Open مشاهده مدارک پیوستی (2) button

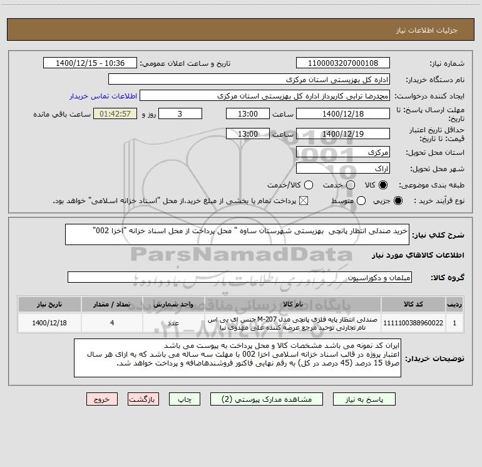(267, 399)
